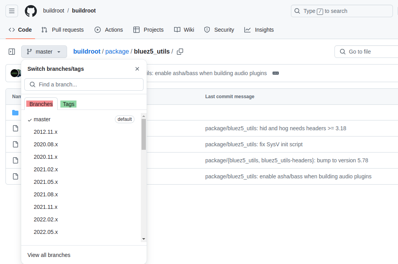The height and width of the screenshot is (264, 398).
Task: Go to package folder in breadcrumb
Action: pyautogui.click(x=117, y=51)
